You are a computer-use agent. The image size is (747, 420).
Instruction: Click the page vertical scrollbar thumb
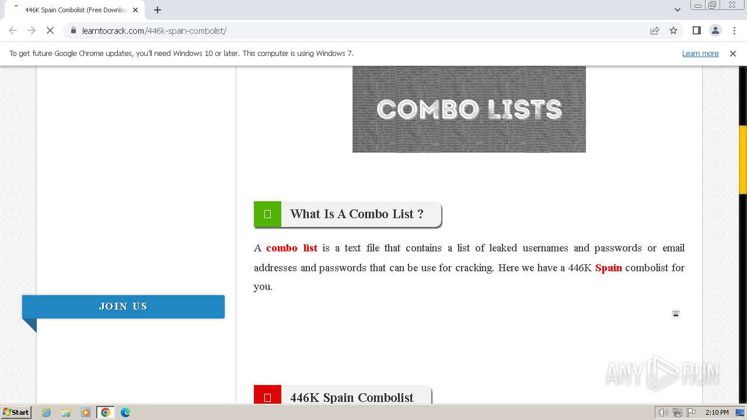743,159
